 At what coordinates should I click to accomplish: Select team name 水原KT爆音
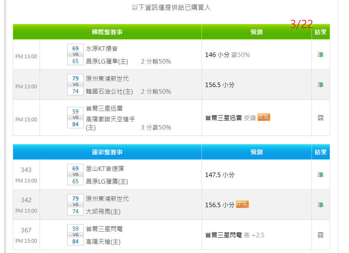point(102,49)
